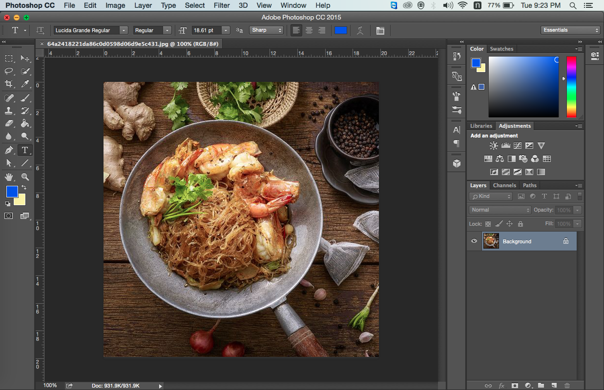Open Opacity slider dropdown arrow

pyautogui.click(x=578, y=210)
